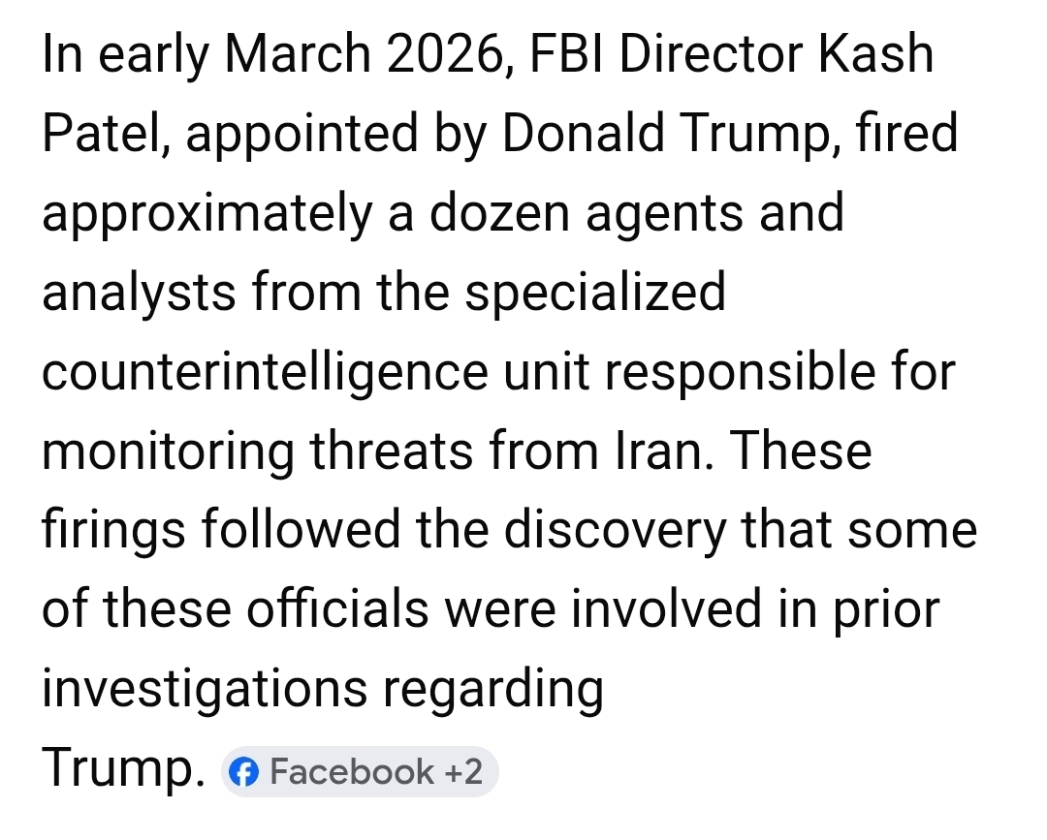Click the word 'approximately'
The width and height of the screenshot is (1047, 840).
[x=206, y=213]
